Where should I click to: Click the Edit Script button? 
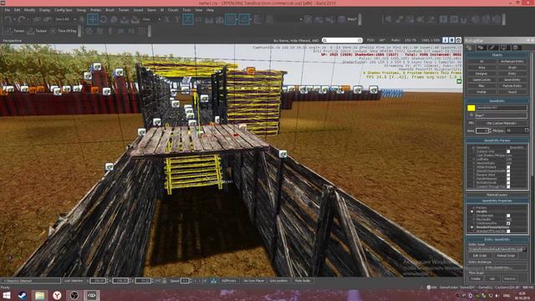480,256
